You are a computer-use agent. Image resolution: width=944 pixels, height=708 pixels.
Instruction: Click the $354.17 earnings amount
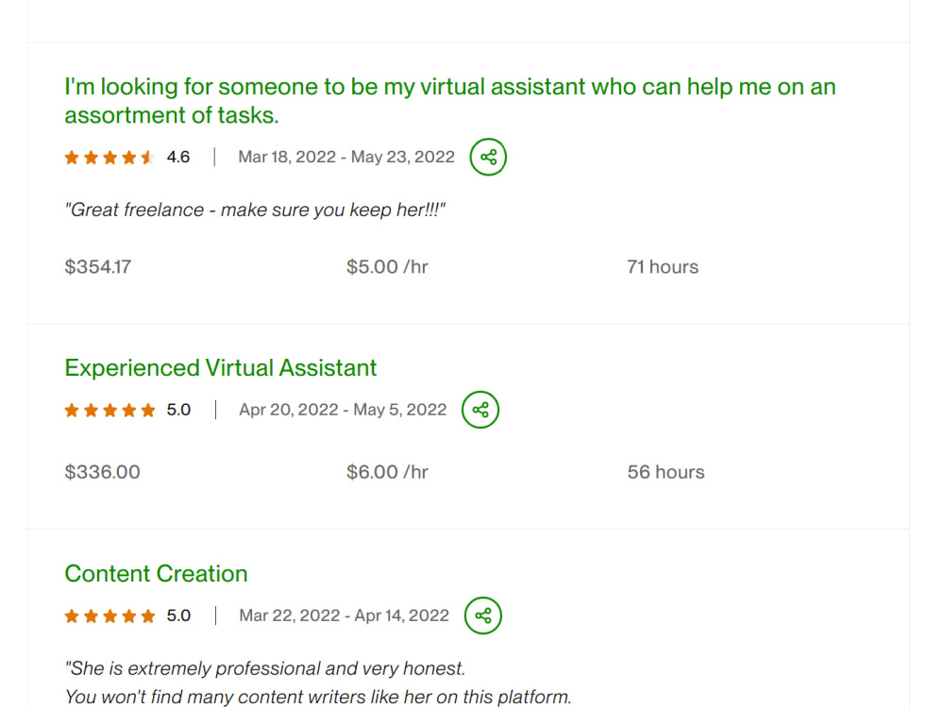pyautogui.click(x=97, y=267)
